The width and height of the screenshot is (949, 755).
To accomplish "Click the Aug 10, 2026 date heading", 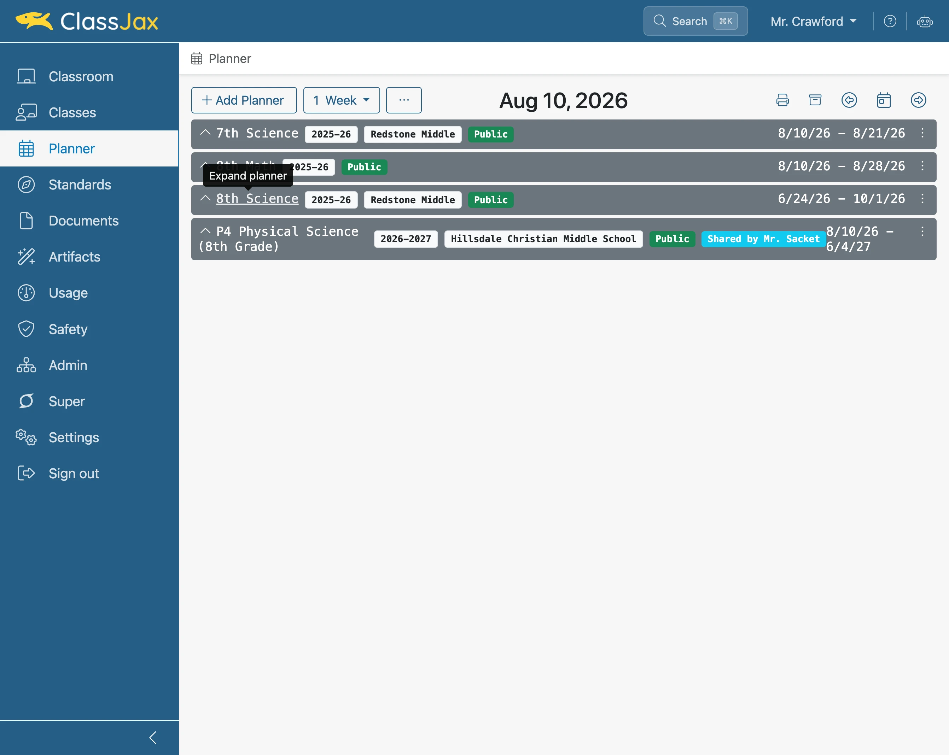I will [563, 100].
